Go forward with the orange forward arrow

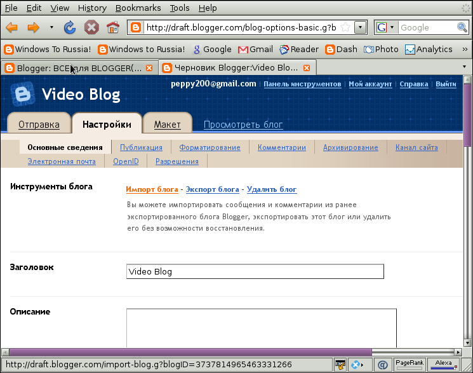[x=33, y=27]
